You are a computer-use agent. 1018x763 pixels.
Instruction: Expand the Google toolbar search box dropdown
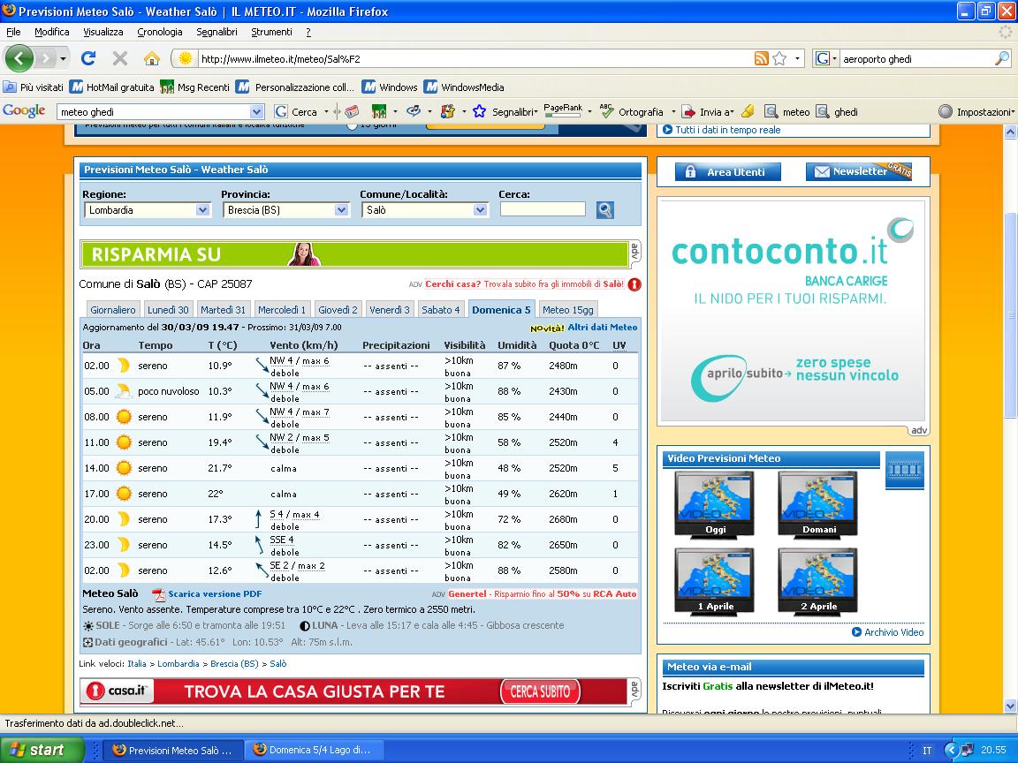tap(256, 111)
